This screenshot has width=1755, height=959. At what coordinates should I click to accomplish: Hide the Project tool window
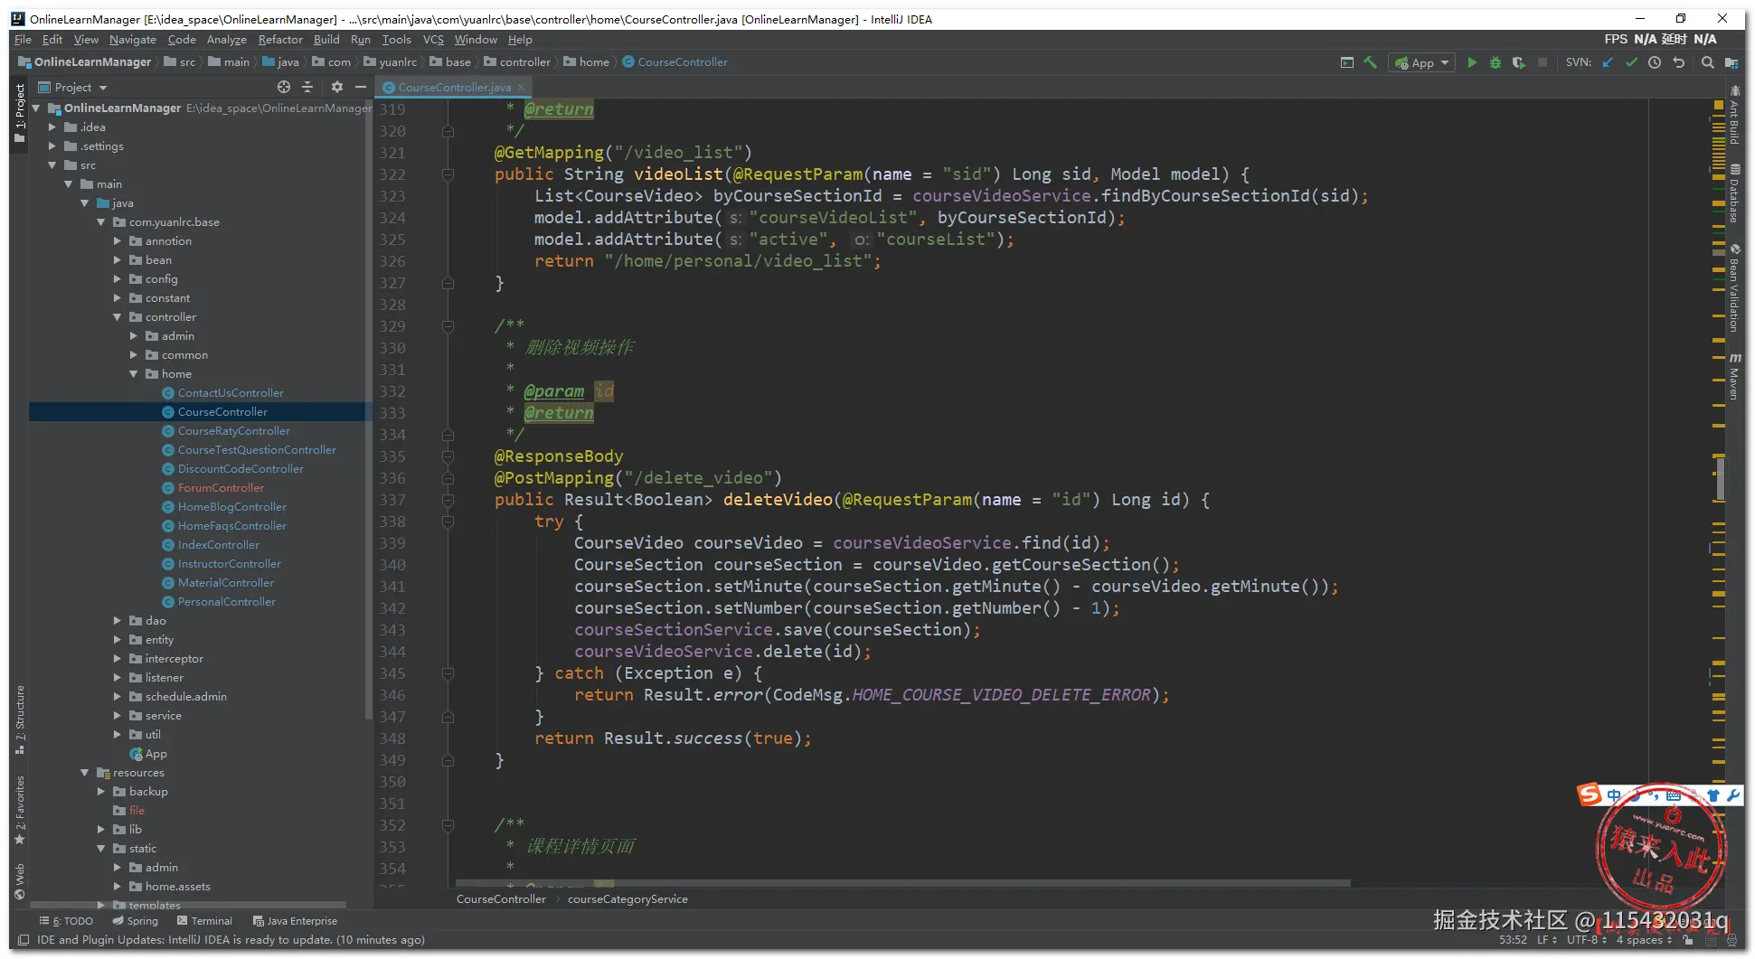pos(361,87)
